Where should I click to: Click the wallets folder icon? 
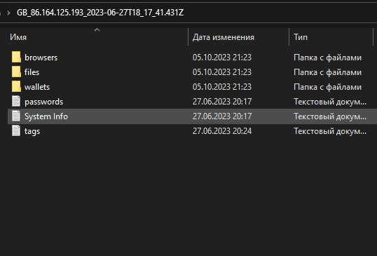pyautogui.click(x=16, y=86)
